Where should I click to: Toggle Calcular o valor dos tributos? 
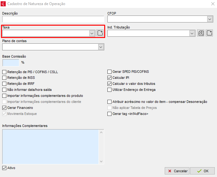110,84
